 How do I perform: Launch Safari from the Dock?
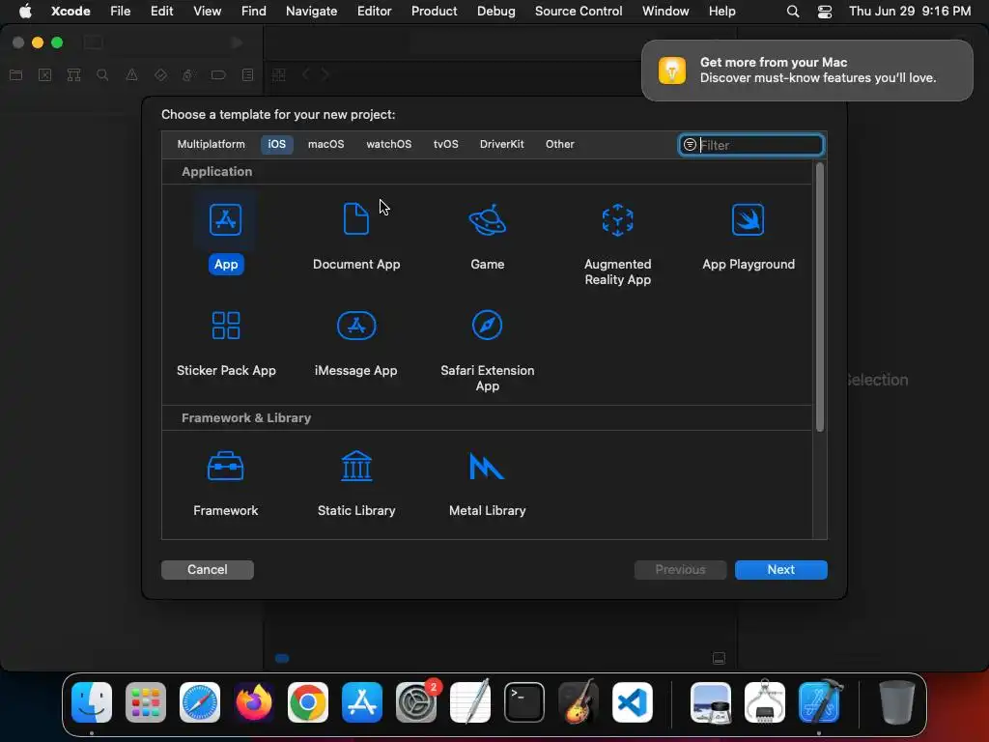point(200,702)
